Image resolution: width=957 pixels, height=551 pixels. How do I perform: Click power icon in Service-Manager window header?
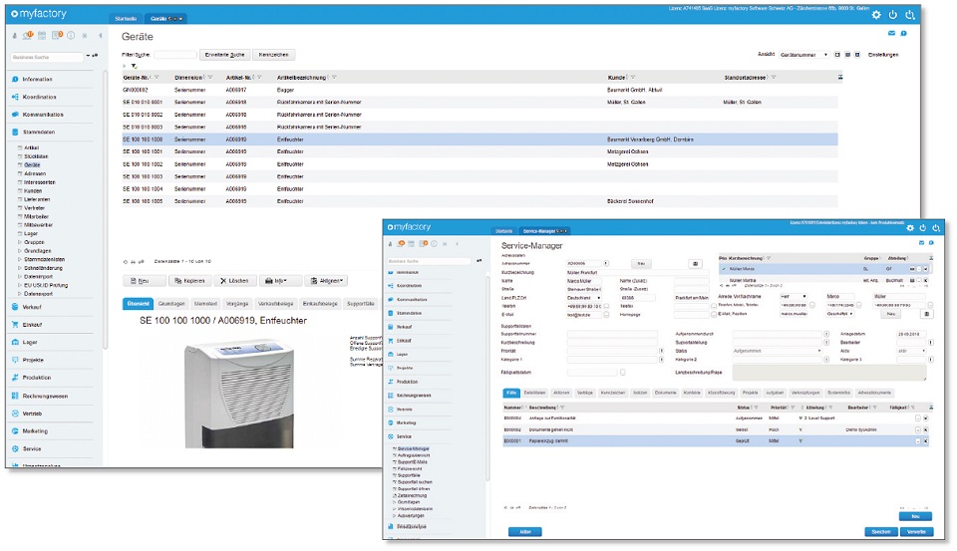pos(923,228)
